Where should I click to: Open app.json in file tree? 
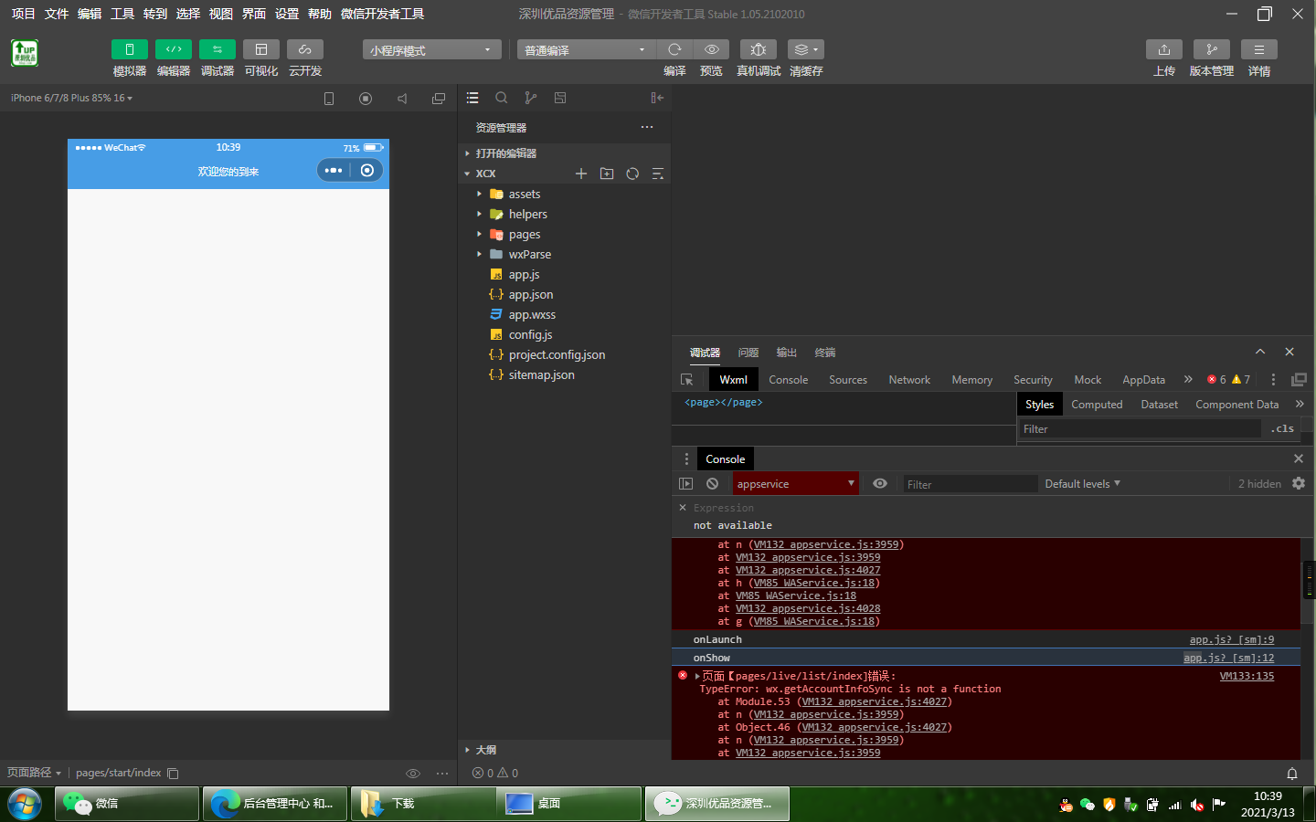tap(530, 295)
